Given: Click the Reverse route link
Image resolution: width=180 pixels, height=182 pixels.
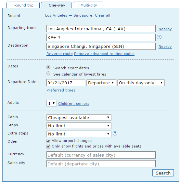Looking at the screenshot, I should click(x=59, y=54).
